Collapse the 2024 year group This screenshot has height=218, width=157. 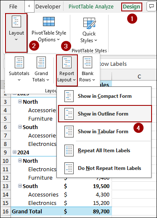tap(14, 152)
